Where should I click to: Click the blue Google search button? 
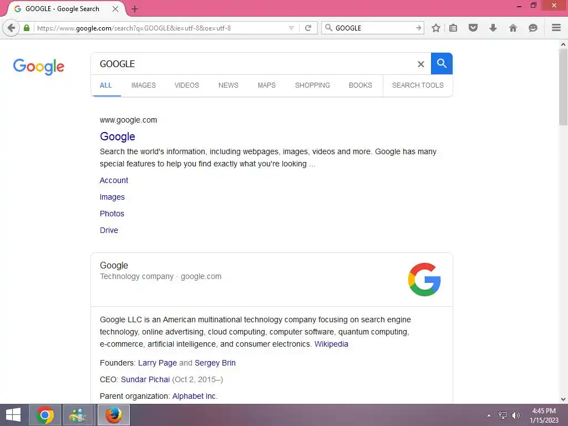click(442, 63)
